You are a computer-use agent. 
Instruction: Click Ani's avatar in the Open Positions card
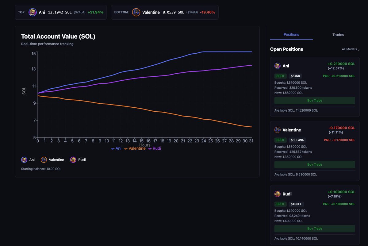click(x=277, y=66)
